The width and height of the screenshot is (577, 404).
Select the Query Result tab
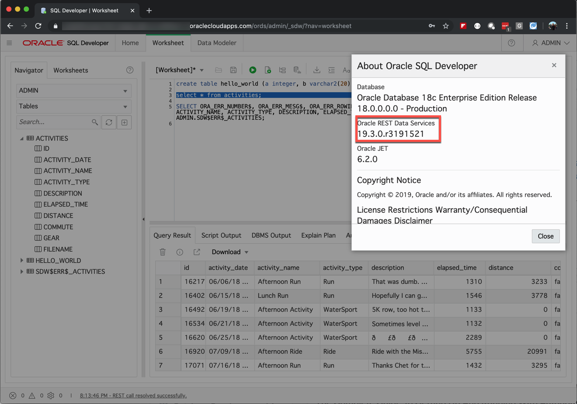pyautogui.click(x=172, y=235)
